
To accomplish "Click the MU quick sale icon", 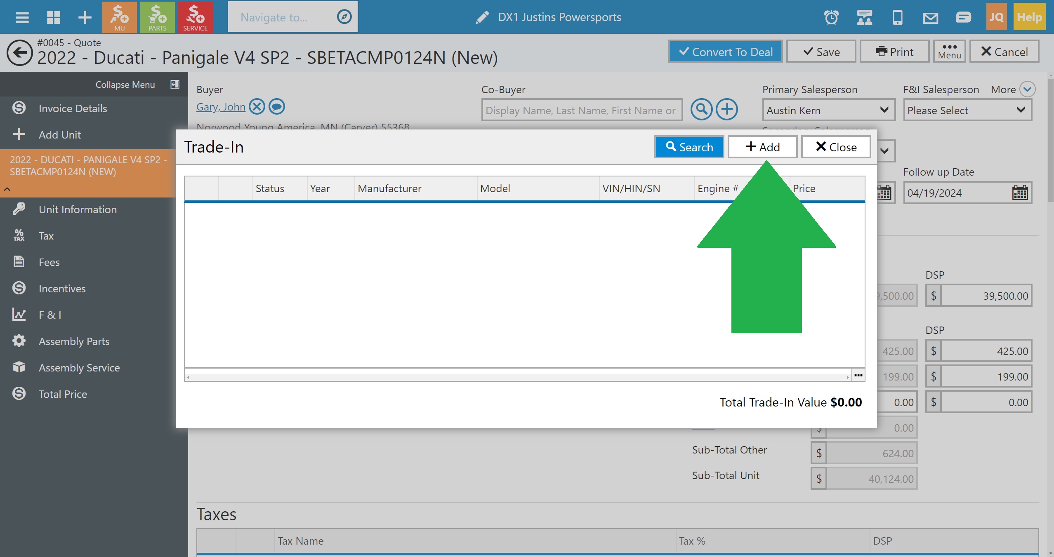I will click(119, 17).
